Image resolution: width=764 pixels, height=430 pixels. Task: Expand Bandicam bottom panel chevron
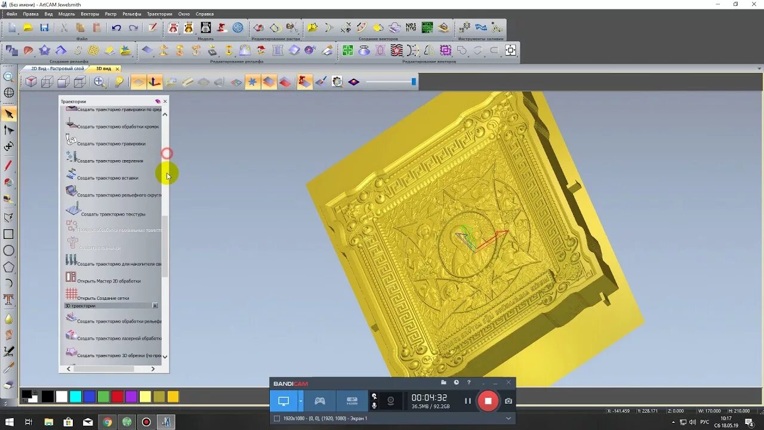click(x=509, y=419)
